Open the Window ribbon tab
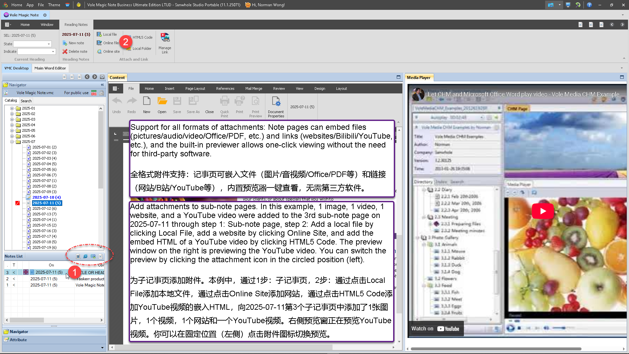The width and height of the screenshot is (629, 354). [x=47, y=25]
